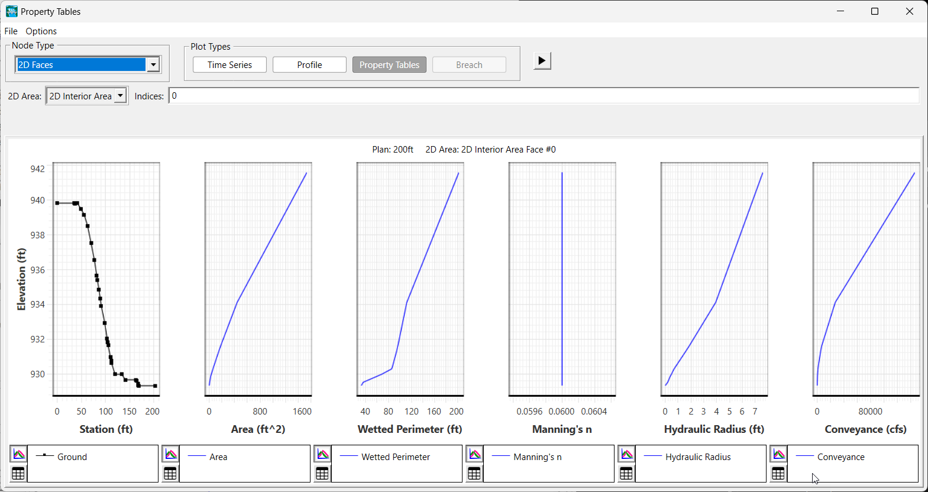The image size is (928, 492).
Task: Expand the Node Type dropdown
Action: click(x=153, y=64)
